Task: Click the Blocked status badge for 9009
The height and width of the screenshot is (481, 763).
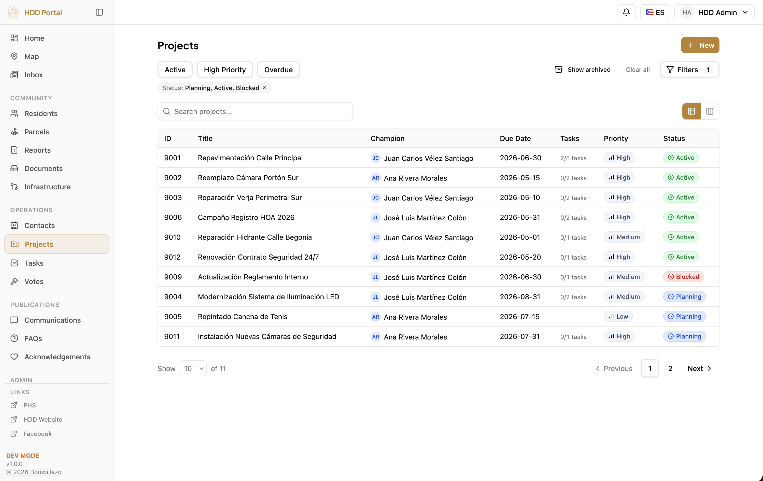Action: tap(684, 277)
